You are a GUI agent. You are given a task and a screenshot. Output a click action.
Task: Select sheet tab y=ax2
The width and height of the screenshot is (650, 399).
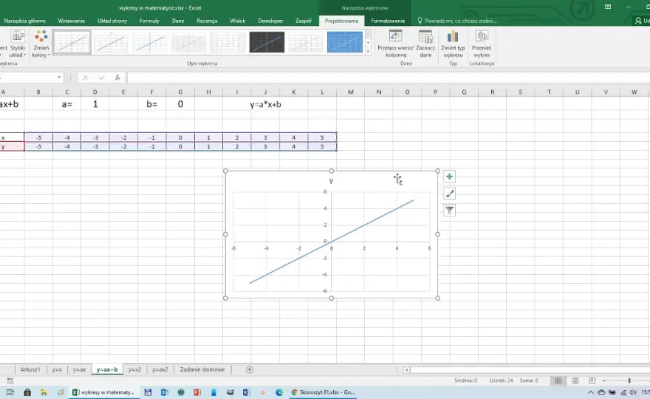(x=160, y=369)
